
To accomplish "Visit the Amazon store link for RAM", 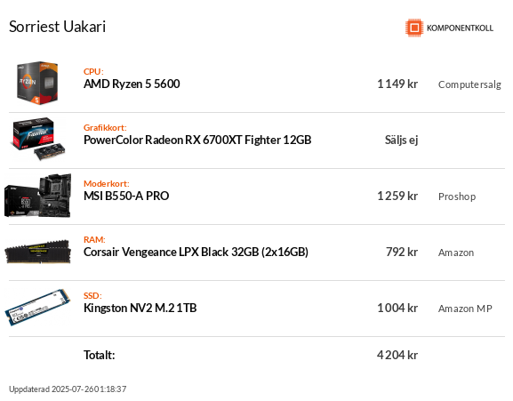I will (456, 253).
